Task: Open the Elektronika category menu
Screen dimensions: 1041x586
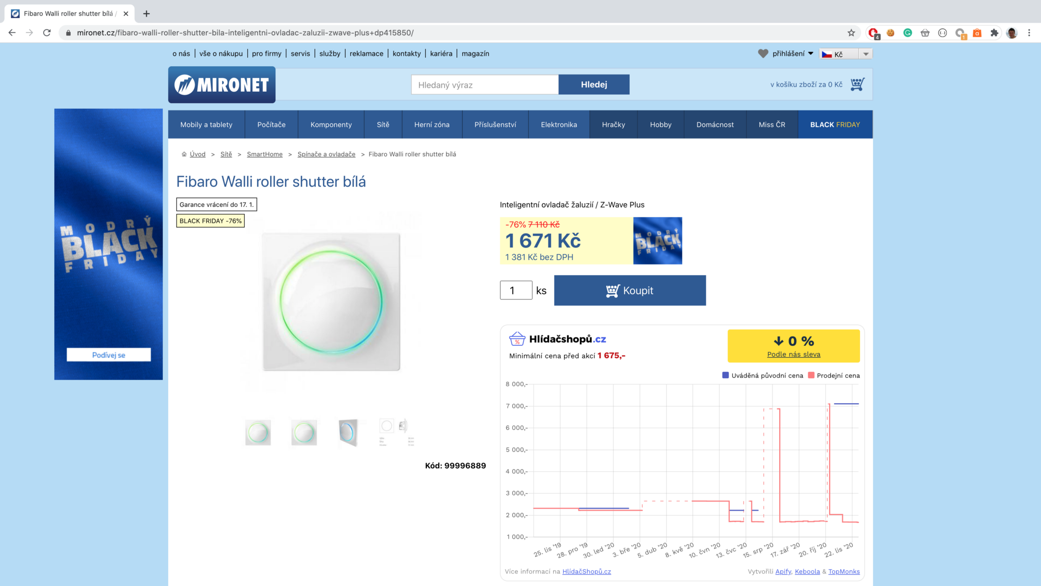Action: point(558,124)
